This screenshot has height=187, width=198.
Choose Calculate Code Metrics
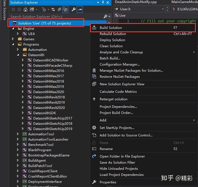tap(118, 91)
